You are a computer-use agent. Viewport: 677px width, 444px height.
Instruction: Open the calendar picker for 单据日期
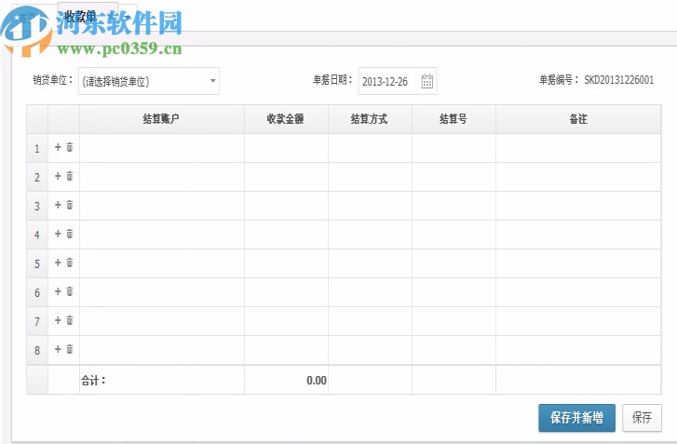pyautogui.click(x=427, y=81)
